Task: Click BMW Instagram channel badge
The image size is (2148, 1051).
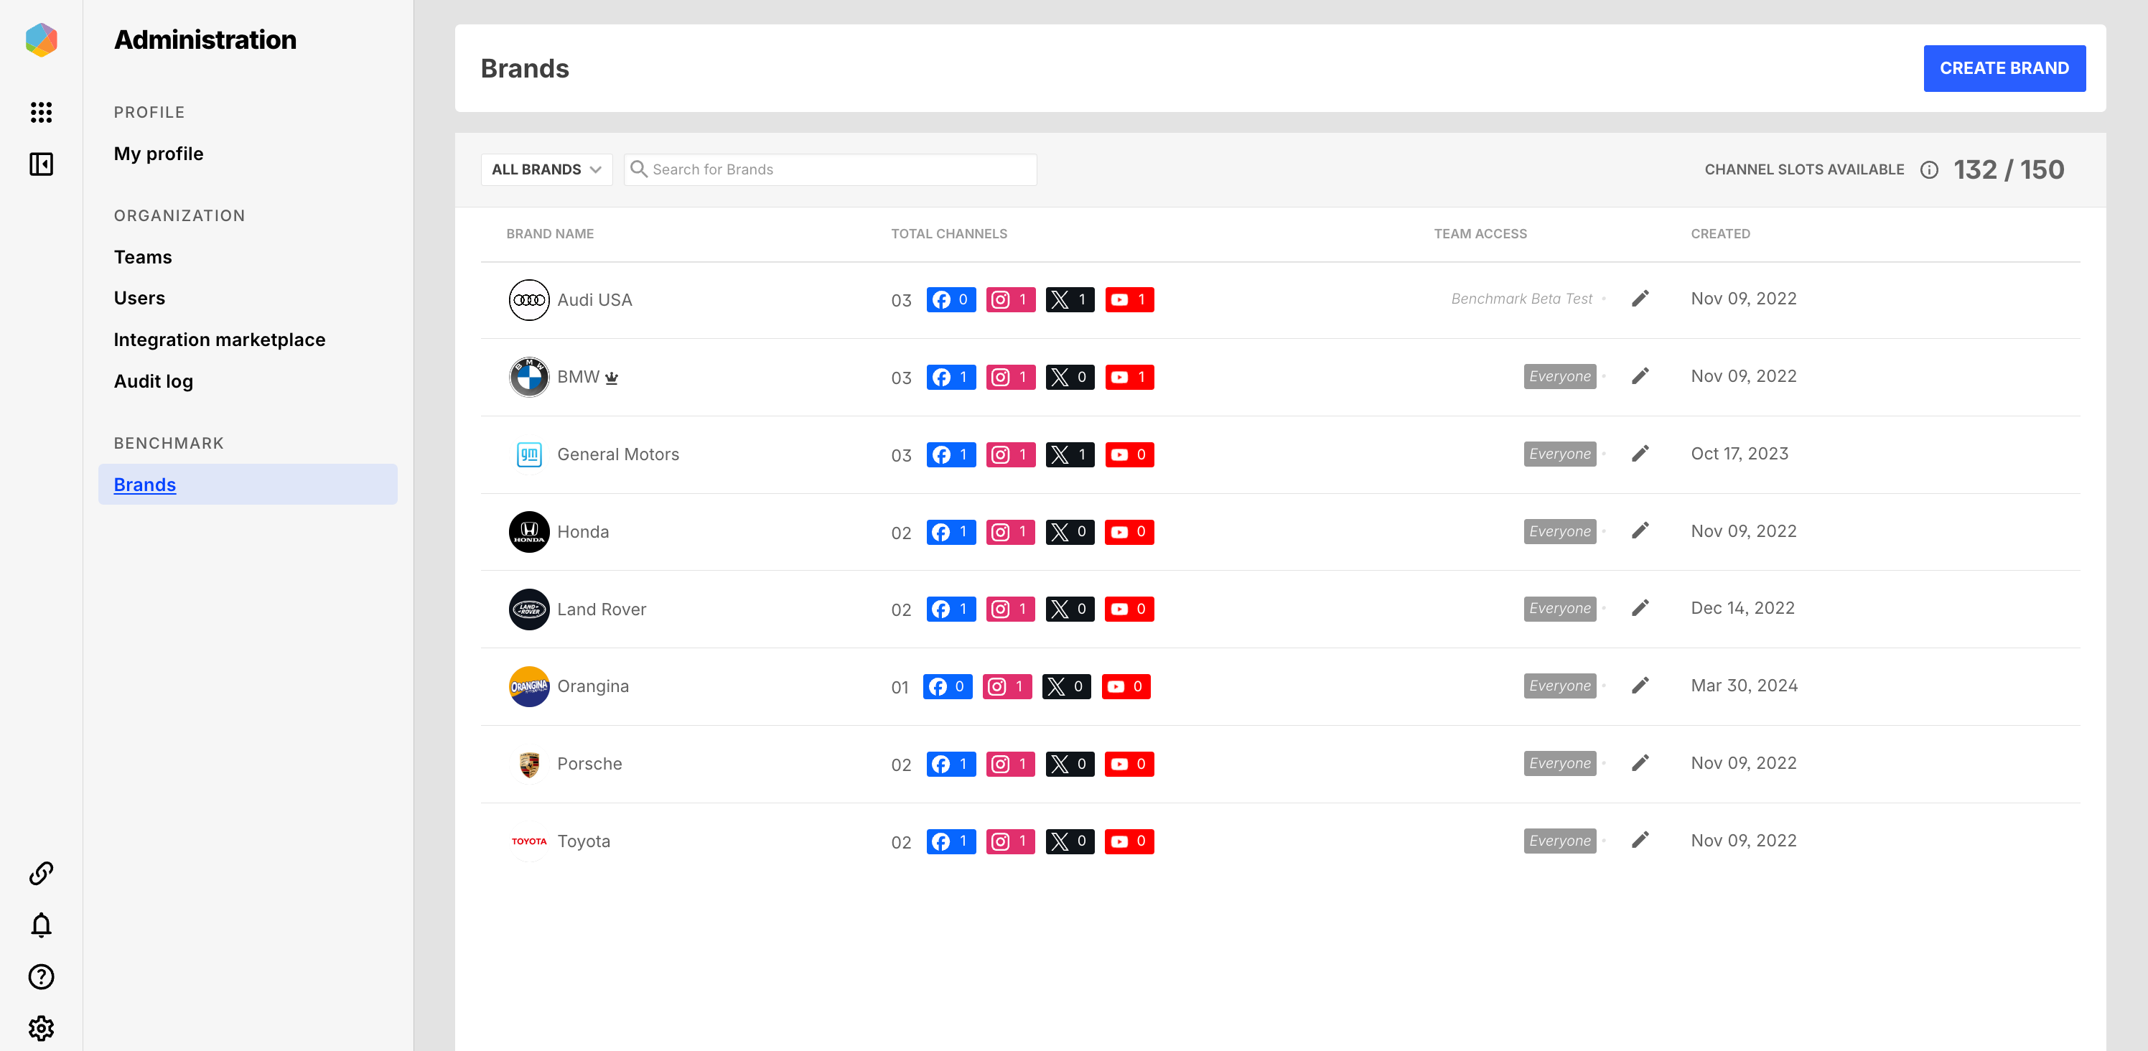Action: pyautogui.click(x=1011, y=377)
